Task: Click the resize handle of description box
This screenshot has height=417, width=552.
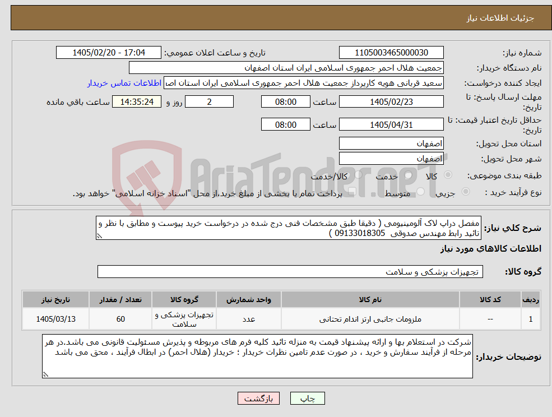Action: [99, 236]
